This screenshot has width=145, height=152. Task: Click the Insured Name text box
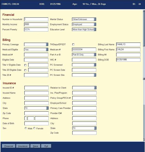point(37,93)
